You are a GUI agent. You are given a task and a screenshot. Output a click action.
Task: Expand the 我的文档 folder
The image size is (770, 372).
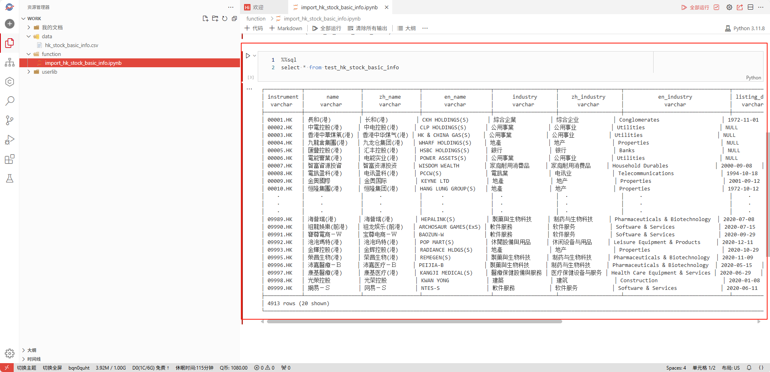pos(29,27)
